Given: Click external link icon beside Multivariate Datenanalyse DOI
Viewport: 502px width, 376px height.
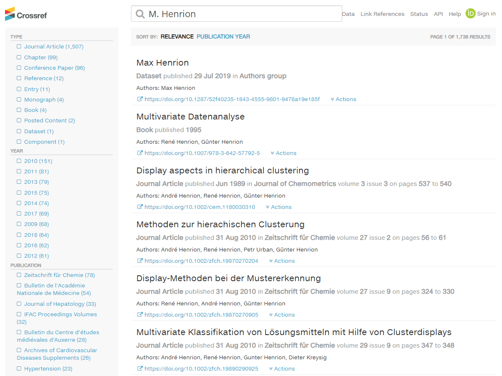Looking at the screenshot, I should pyautogui.click(x=140, y=153).
